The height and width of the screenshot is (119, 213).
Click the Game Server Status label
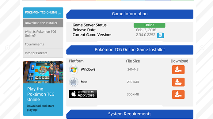(90, 25)
